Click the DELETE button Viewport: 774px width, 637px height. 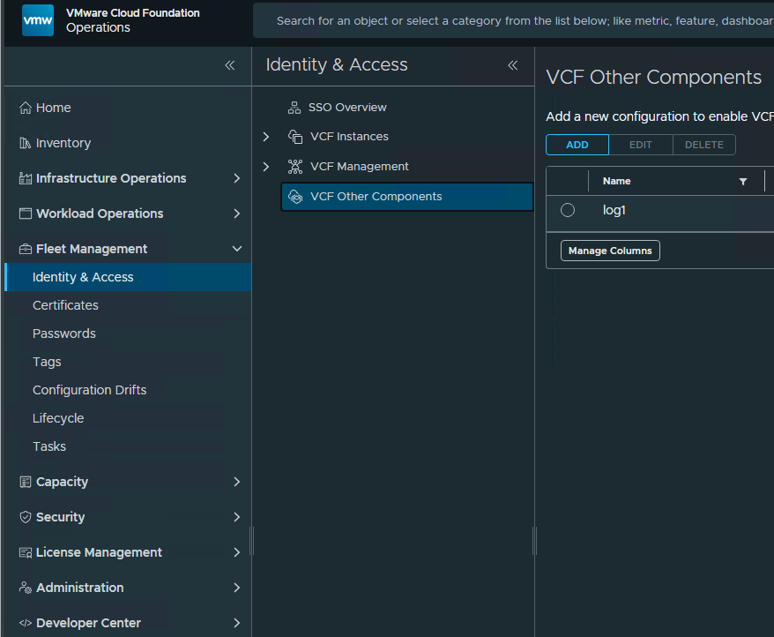point(703,145)
